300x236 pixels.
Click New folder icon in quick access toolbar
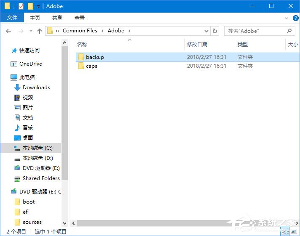(x=30, y=6)
